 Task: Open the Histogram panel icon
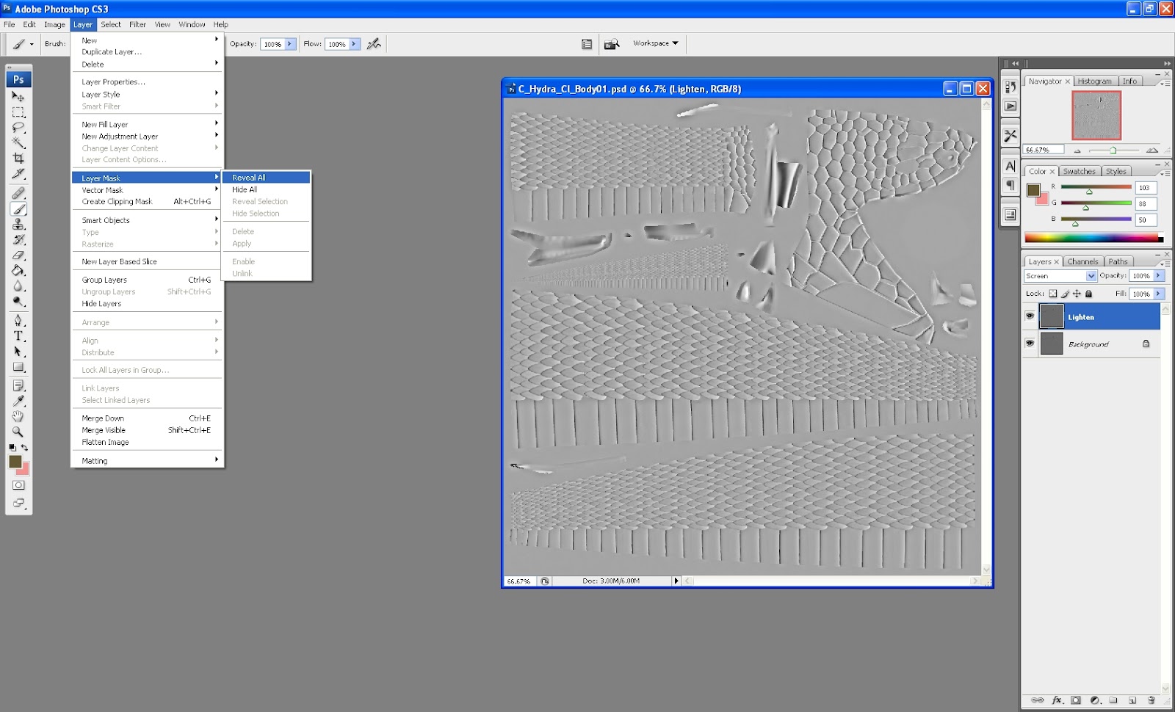click(1095, 81)
